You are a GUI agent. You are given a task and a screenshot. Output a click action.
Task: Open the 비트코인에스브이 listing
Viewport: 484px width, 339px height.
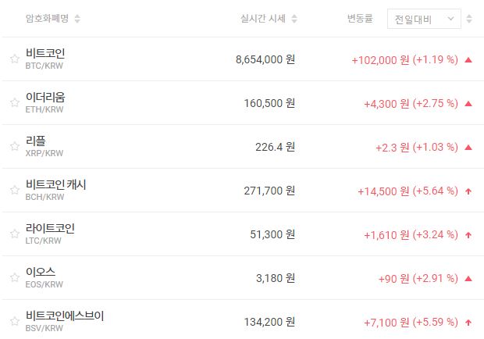pos(64,316)
